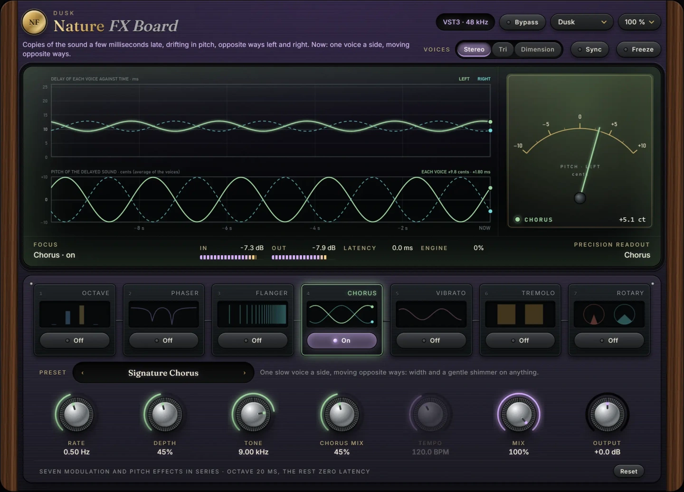Image resolution: width=684 pixels, height=492 pixels.
Task: Click the Chorus Mix knob
Action: [342, 414]
